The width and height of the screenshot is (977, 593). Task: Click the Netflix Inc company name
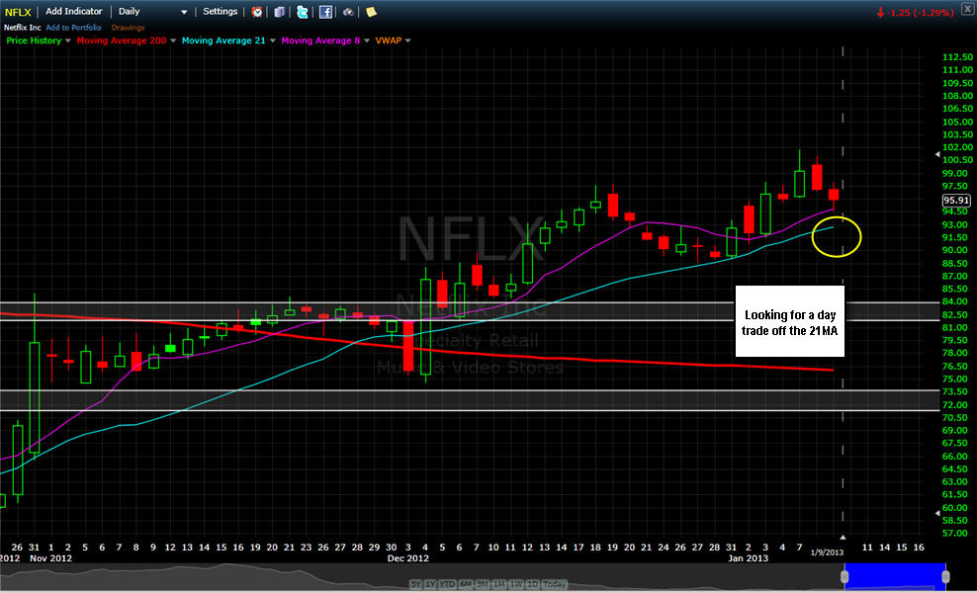pyautogui.click(x=23, y=28)
